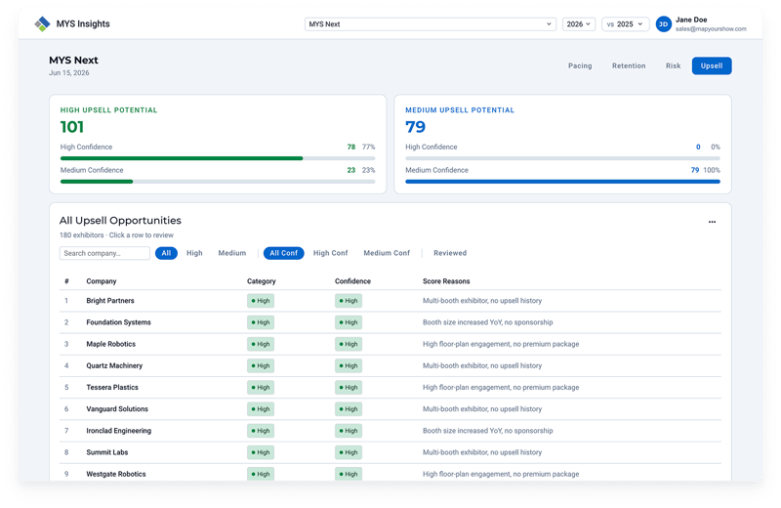781x508 pixels.
Task: Click the High Upsell Potential count 101
Action: (x=72, y=127)
